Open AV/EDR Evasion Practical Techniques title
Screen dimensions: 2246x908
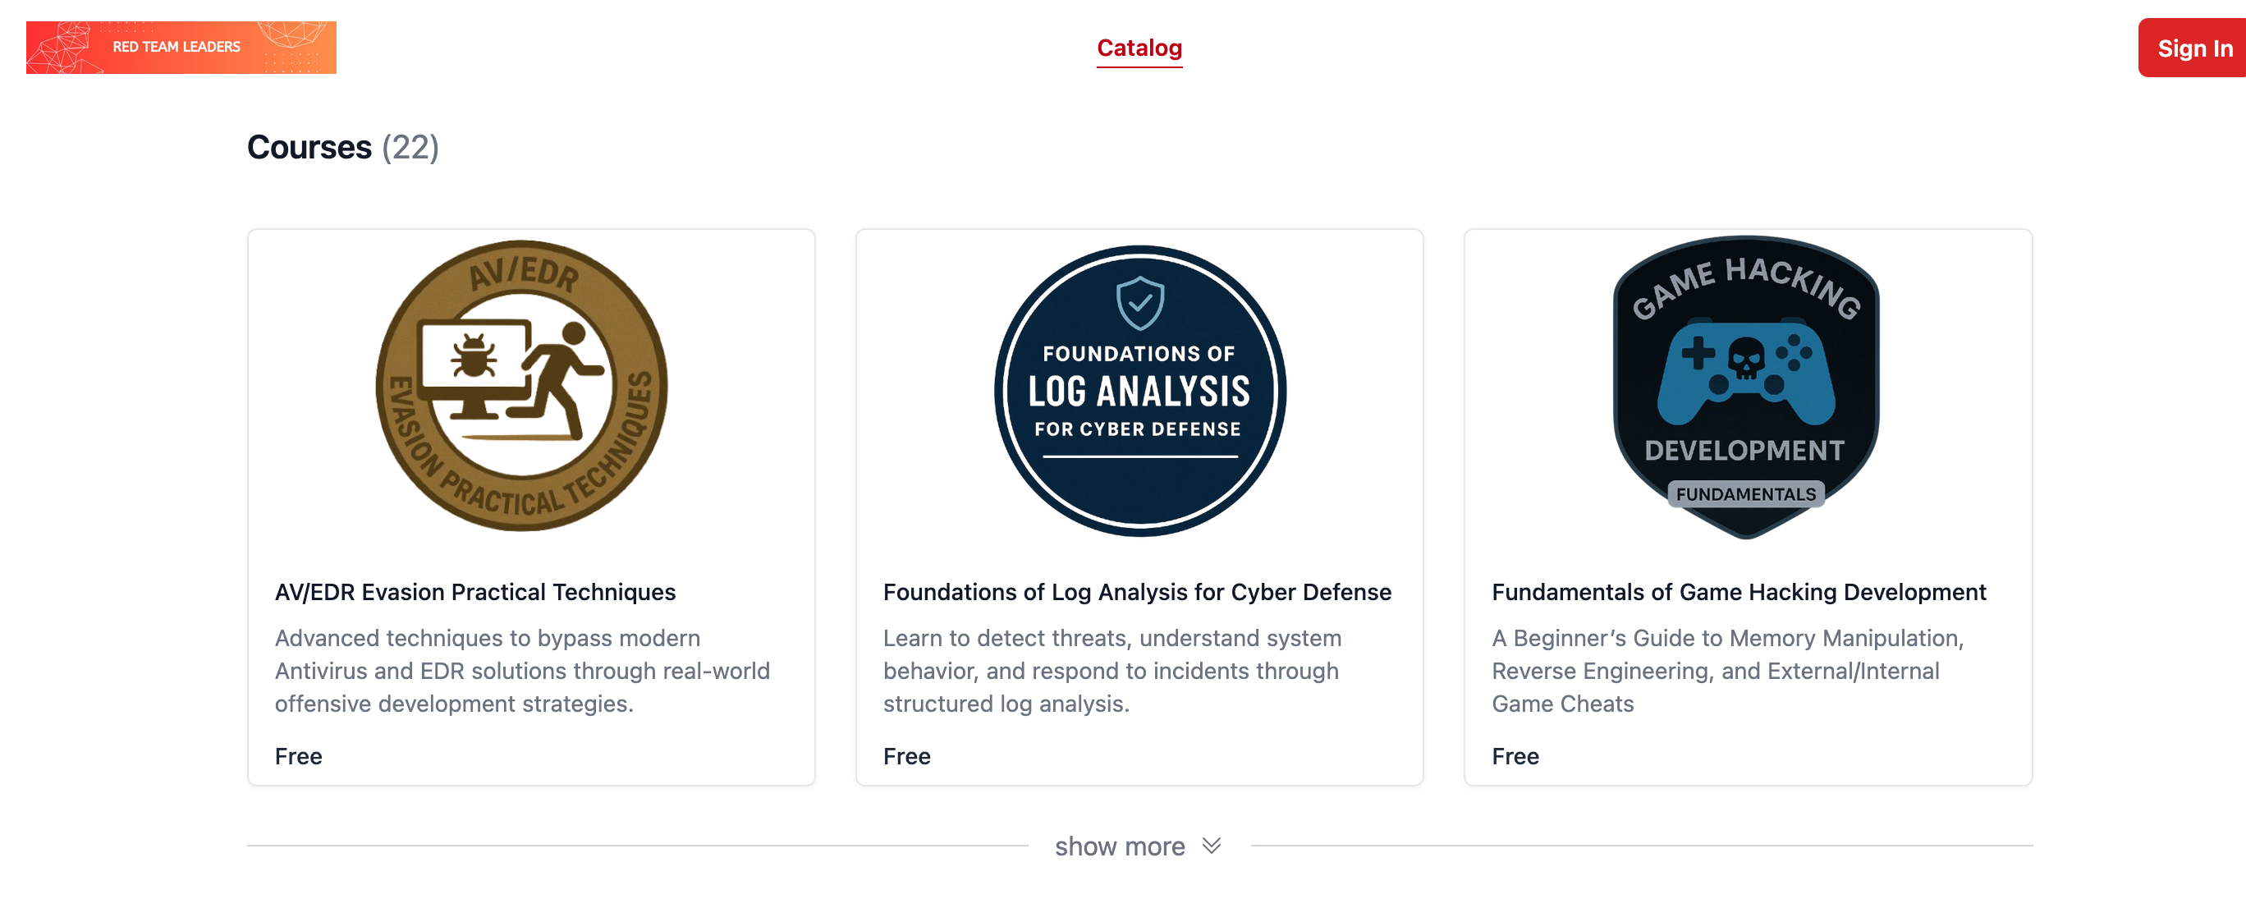pos(474,592)
